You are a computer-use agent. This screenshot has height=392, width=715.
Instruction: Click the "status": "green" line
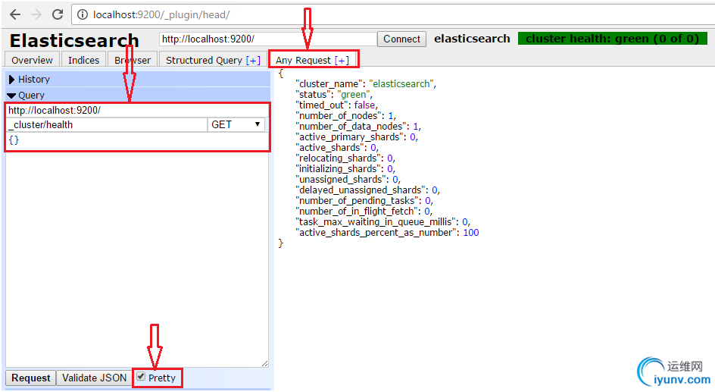tap(334, 95)
